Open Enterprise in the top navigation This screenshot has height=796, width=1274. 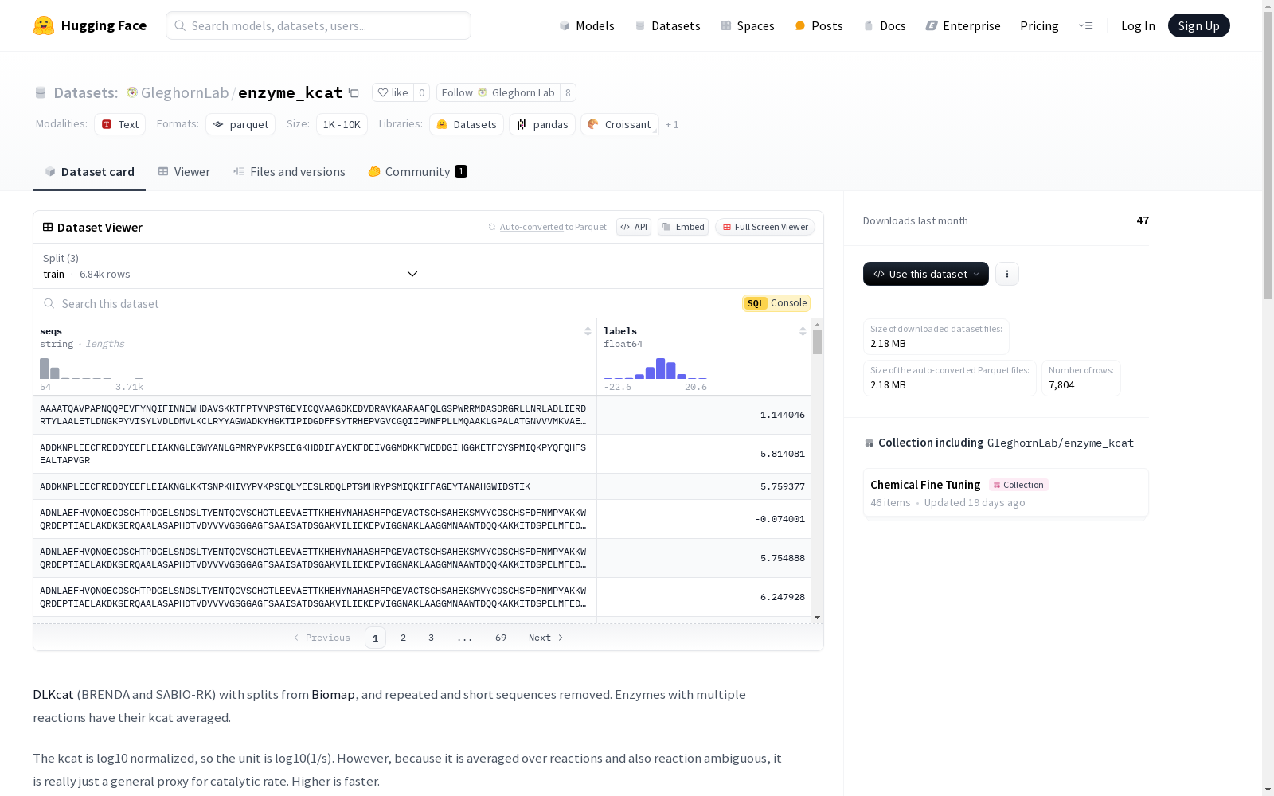(x=963, y=25)
